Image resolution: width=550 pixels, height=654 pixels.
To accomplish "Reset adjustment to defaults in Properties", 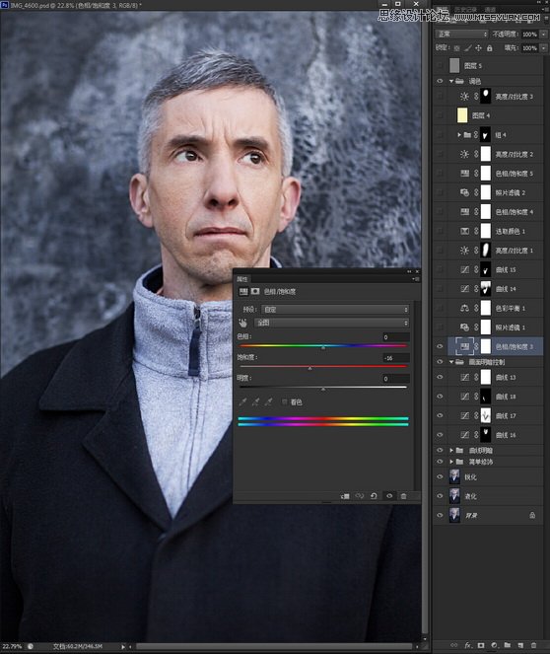I will pos(374,496).
